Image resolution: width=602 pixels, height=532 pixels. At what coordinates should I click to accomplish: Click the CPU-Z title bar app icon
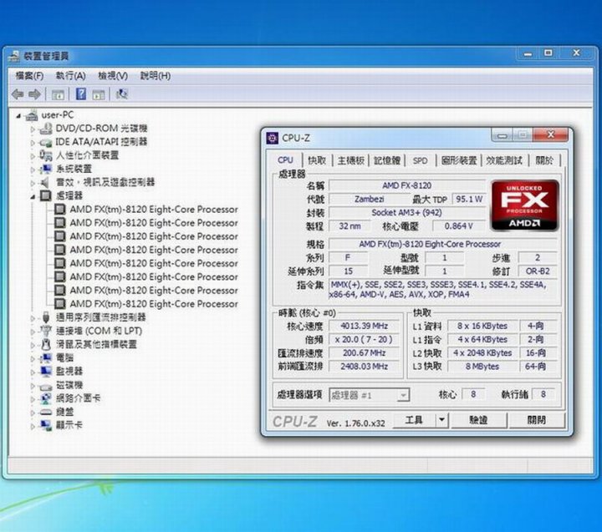coord(273,138)
